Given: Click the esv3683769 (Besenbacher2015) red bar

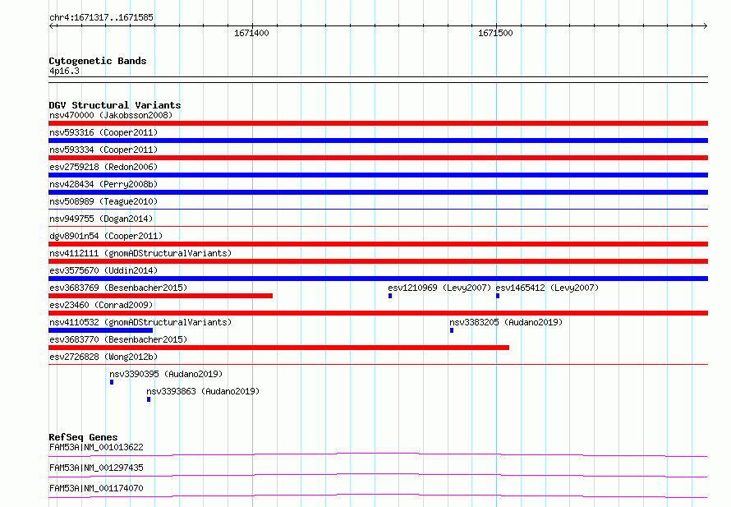Looking at the screenshot, I should click(160, 296).
